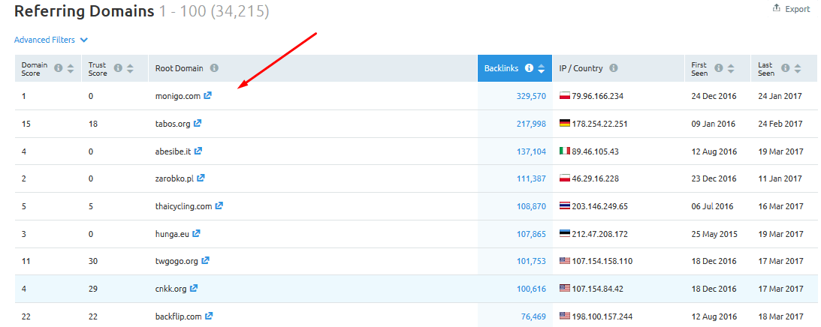Click Thailand flag next to 203.146.249.65
Viewport: 821px width, 327px height.
[x=564, y=206]
